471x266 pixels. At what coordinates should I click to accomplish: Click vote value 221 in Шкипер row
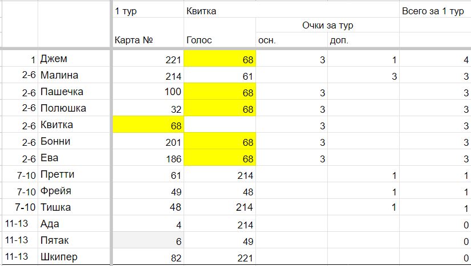point(220,257)
